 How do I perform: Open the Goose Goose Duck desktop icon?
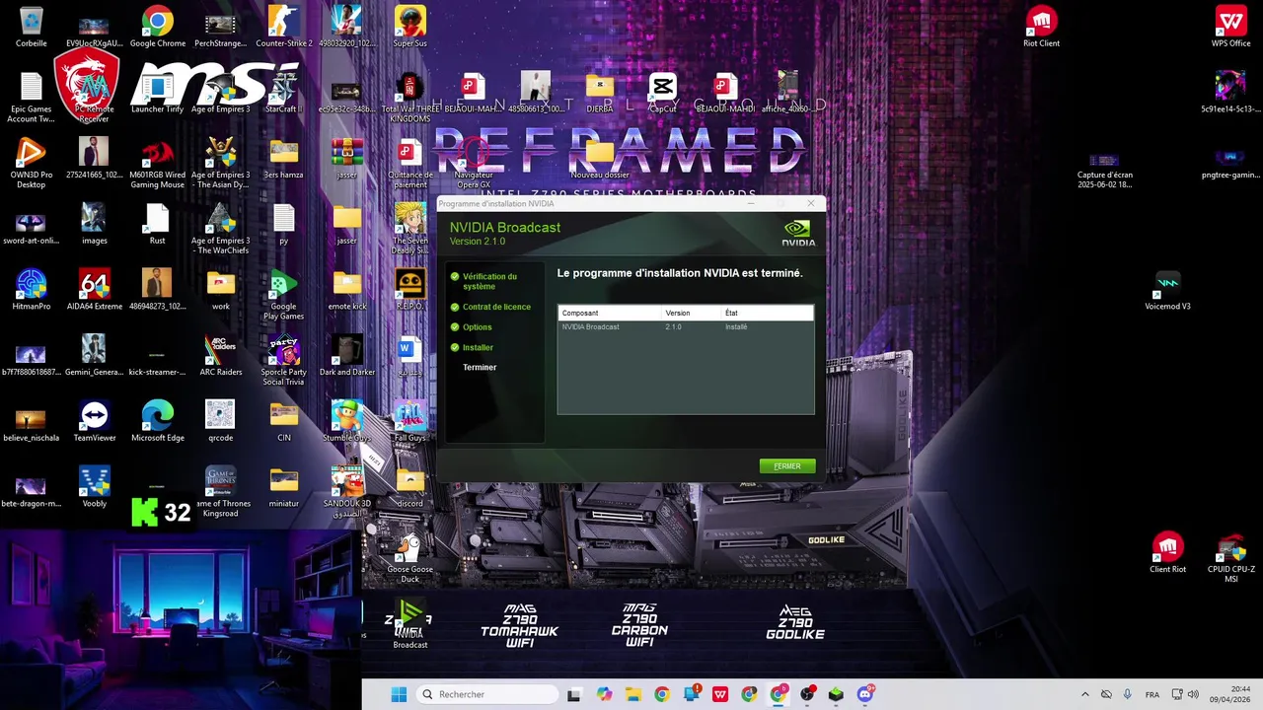(410, 558)
